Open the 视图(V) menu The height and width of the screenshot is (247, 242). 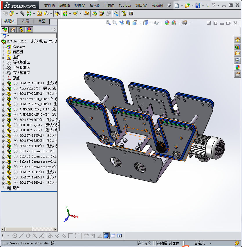tap(80, 6)
